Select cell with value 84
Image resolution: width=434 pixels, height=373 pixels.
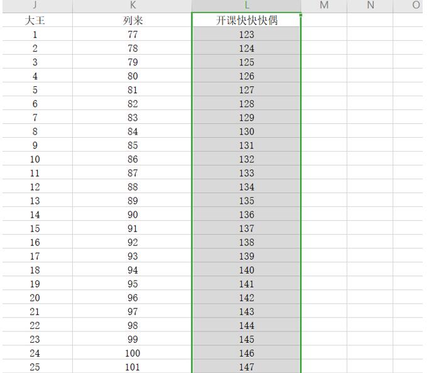[133, 131]
